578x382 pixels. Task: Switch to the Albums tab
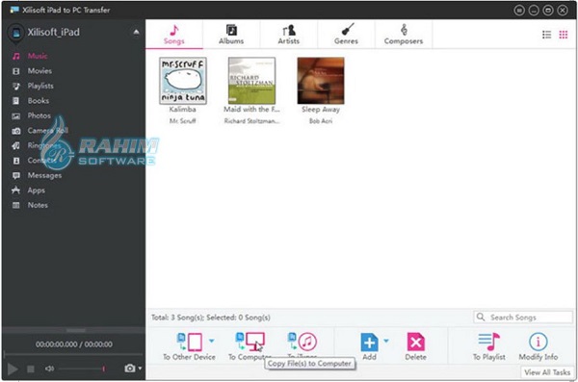pos(231,35)
